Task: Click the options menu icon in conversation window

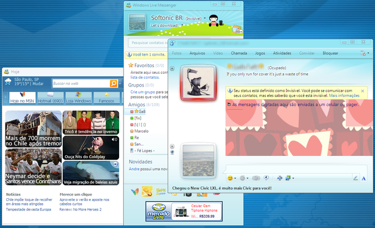Action: click(363, 53)
